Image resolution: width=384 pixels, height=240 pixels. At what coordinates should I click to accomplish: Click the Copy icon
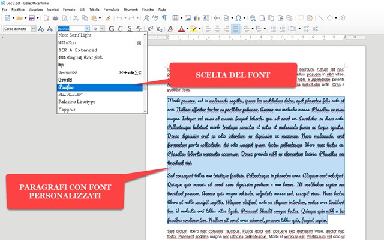coord(85,18)
